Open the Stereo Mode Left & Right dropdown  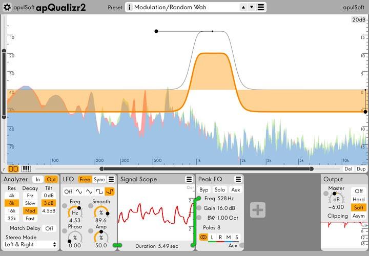[x=30, y=245]
